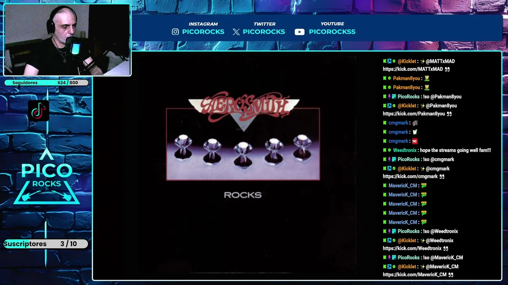Click the ROCKS album title text
This screenshot has width=508, height=285.
[x=243, y=195]
